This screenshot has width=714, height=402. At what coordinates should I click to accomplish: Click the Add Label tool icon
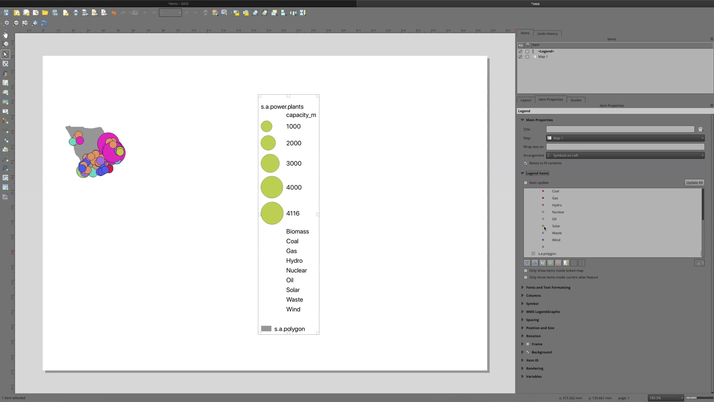pyautogui.click(x=5, y=111)
